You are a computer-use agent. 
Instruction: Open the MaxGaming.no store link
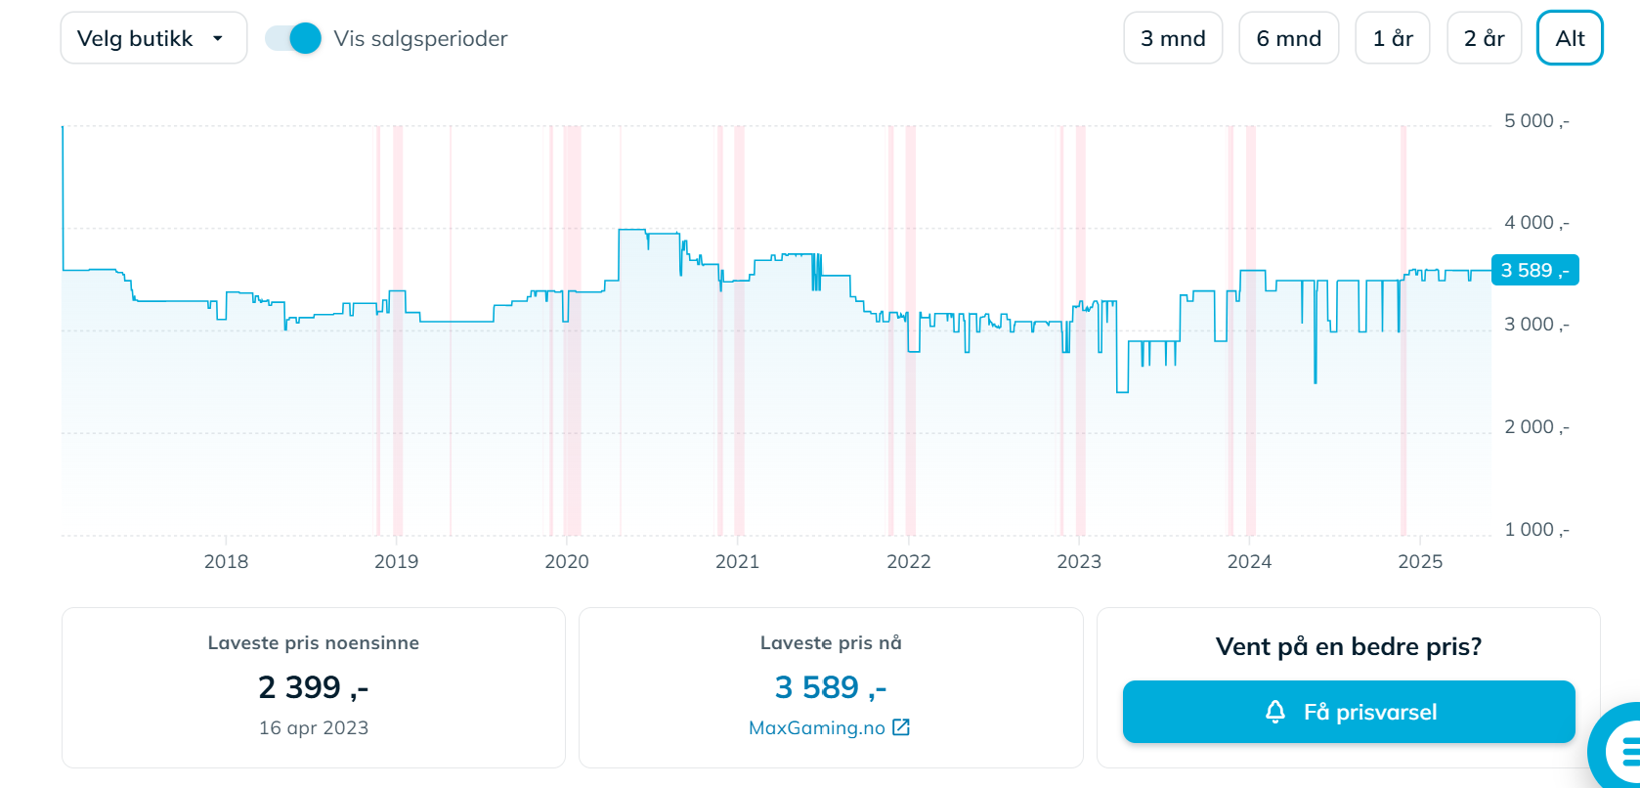coord(817,727)
